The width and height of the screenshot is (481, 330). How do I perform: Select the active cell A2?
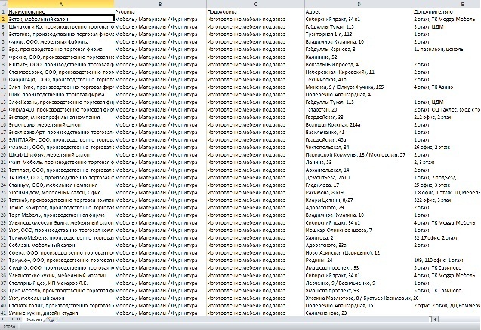(61, 19)
